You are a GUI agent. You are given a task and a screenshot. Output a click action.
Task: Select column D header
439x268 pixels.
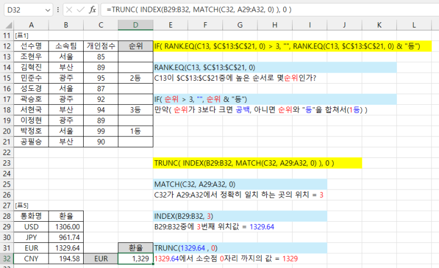135,25
